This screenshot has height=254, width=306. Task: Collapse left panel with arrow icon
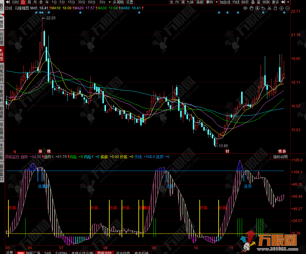click(8, 2)
